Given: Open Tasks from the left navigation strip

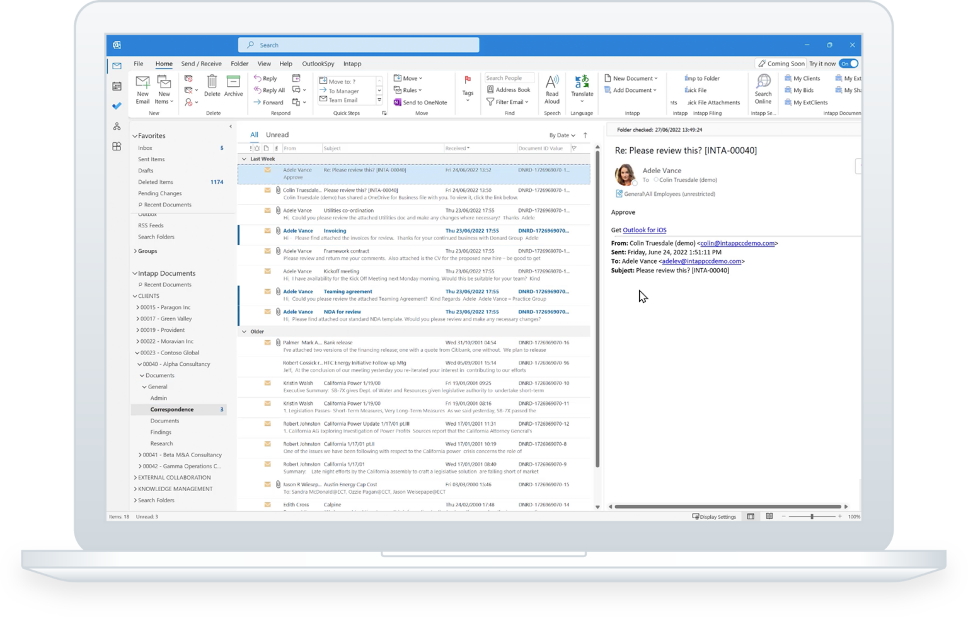Looking at the screenshot, I should [116, 106].
